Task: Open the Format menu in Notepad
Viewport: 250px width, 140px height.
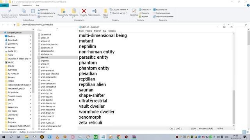Action: pos(97,31)
